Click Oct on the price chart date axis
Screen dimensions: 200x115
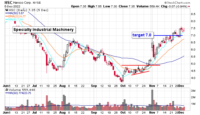pos(123,86)
